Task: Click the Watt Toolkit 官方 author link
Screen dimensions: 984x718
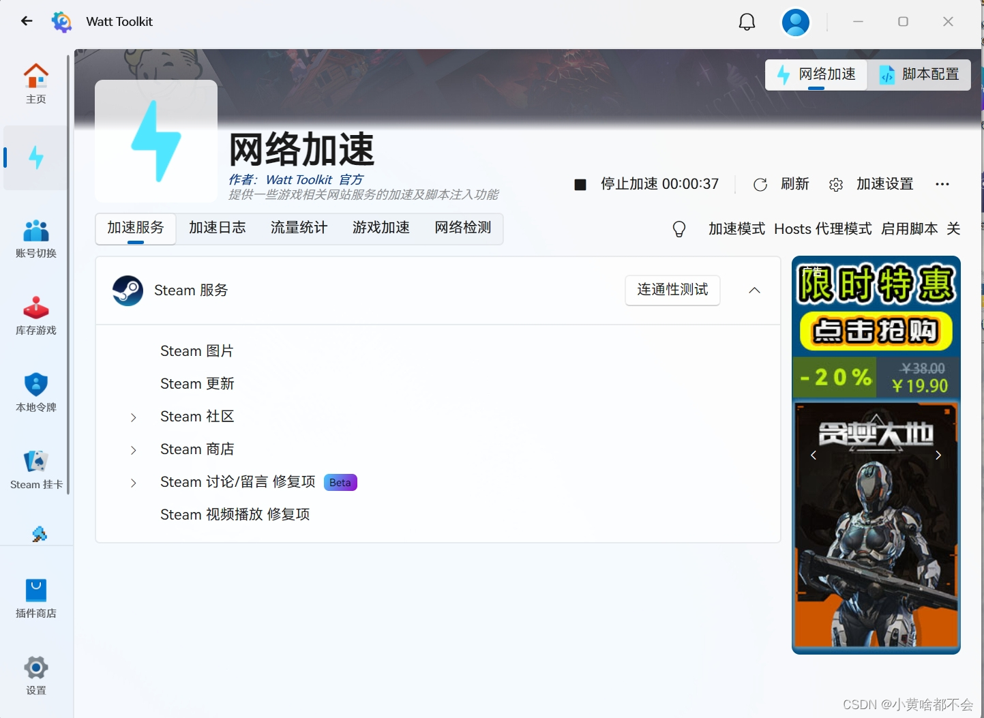Action: (314, 179)
